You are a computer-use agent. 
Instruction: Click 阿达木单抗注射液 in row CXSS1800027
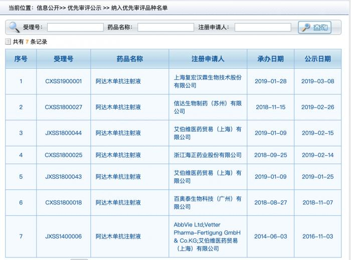pos(118,107)
